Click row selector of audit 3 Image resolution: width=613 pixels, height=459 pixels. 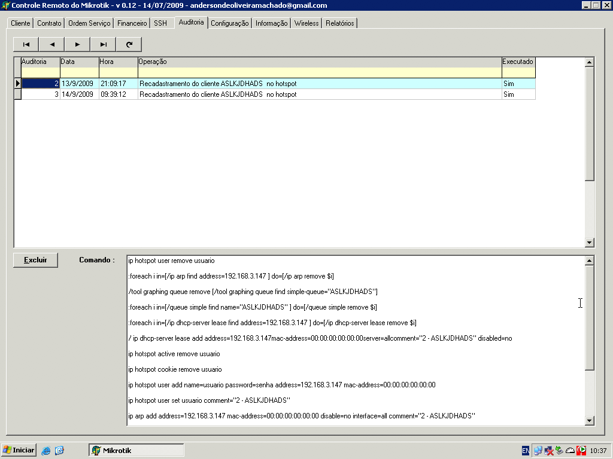tap(17, 94)
